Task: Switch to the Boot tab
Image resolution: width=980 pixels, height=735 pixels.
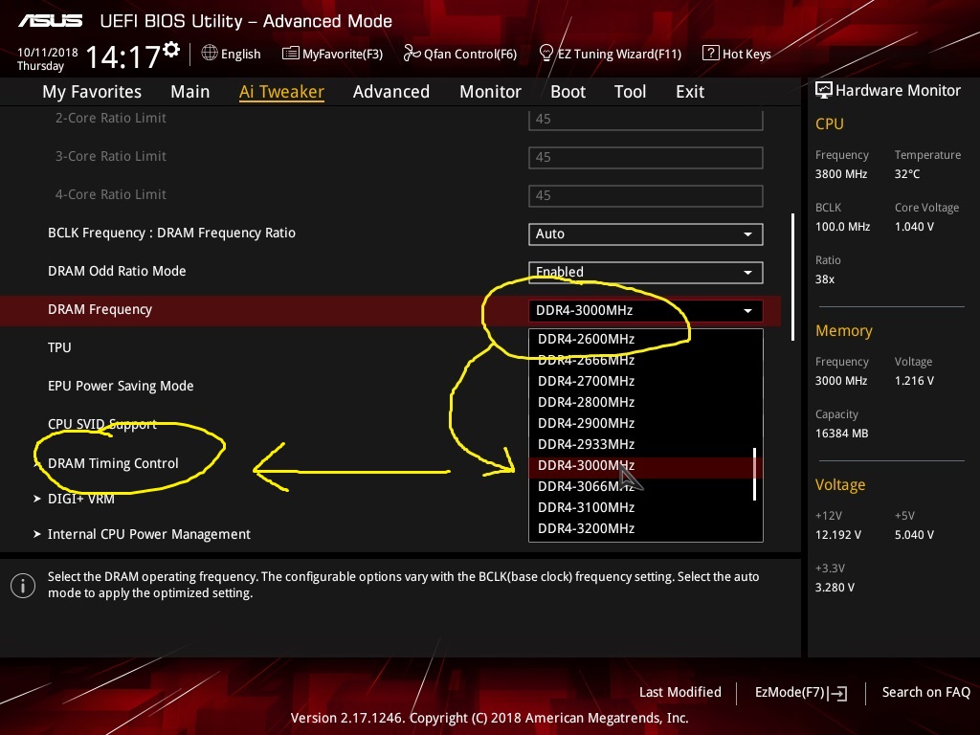Action: tap(568, 92)
